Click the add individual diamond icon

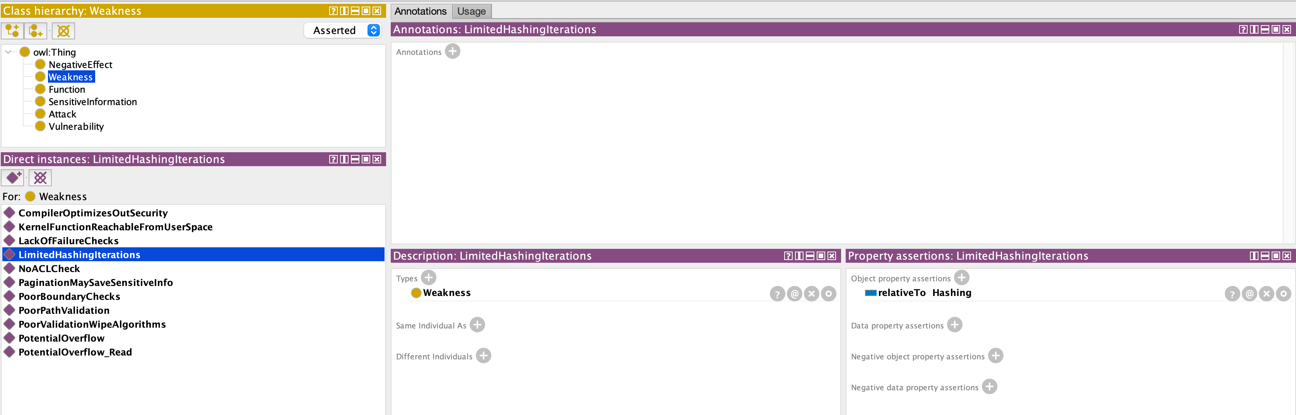[13, 177]
